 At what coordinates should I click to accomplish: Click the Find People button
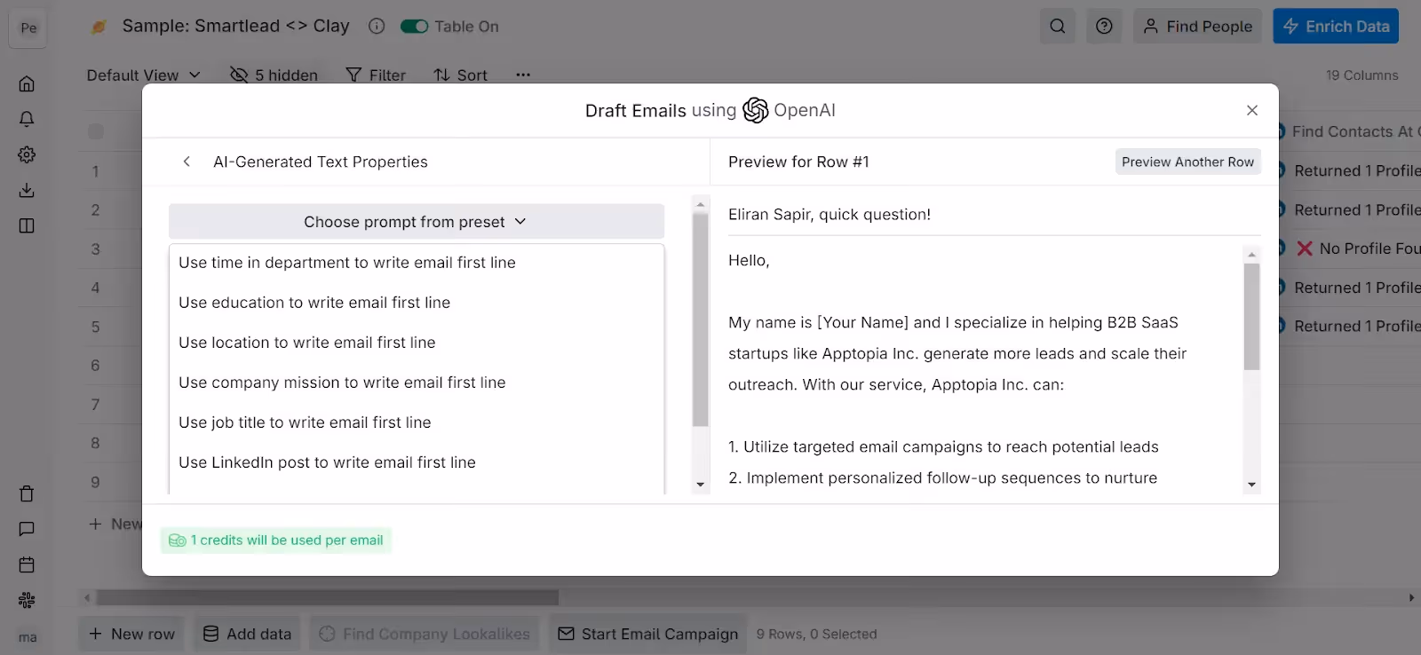pos(1198,26)
